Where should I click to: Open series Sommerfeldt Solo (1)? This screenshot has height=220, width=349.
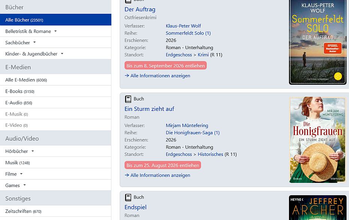(188, 33)
